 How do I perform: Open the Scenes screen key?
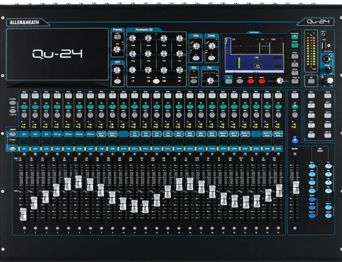(x=295, y=73)
